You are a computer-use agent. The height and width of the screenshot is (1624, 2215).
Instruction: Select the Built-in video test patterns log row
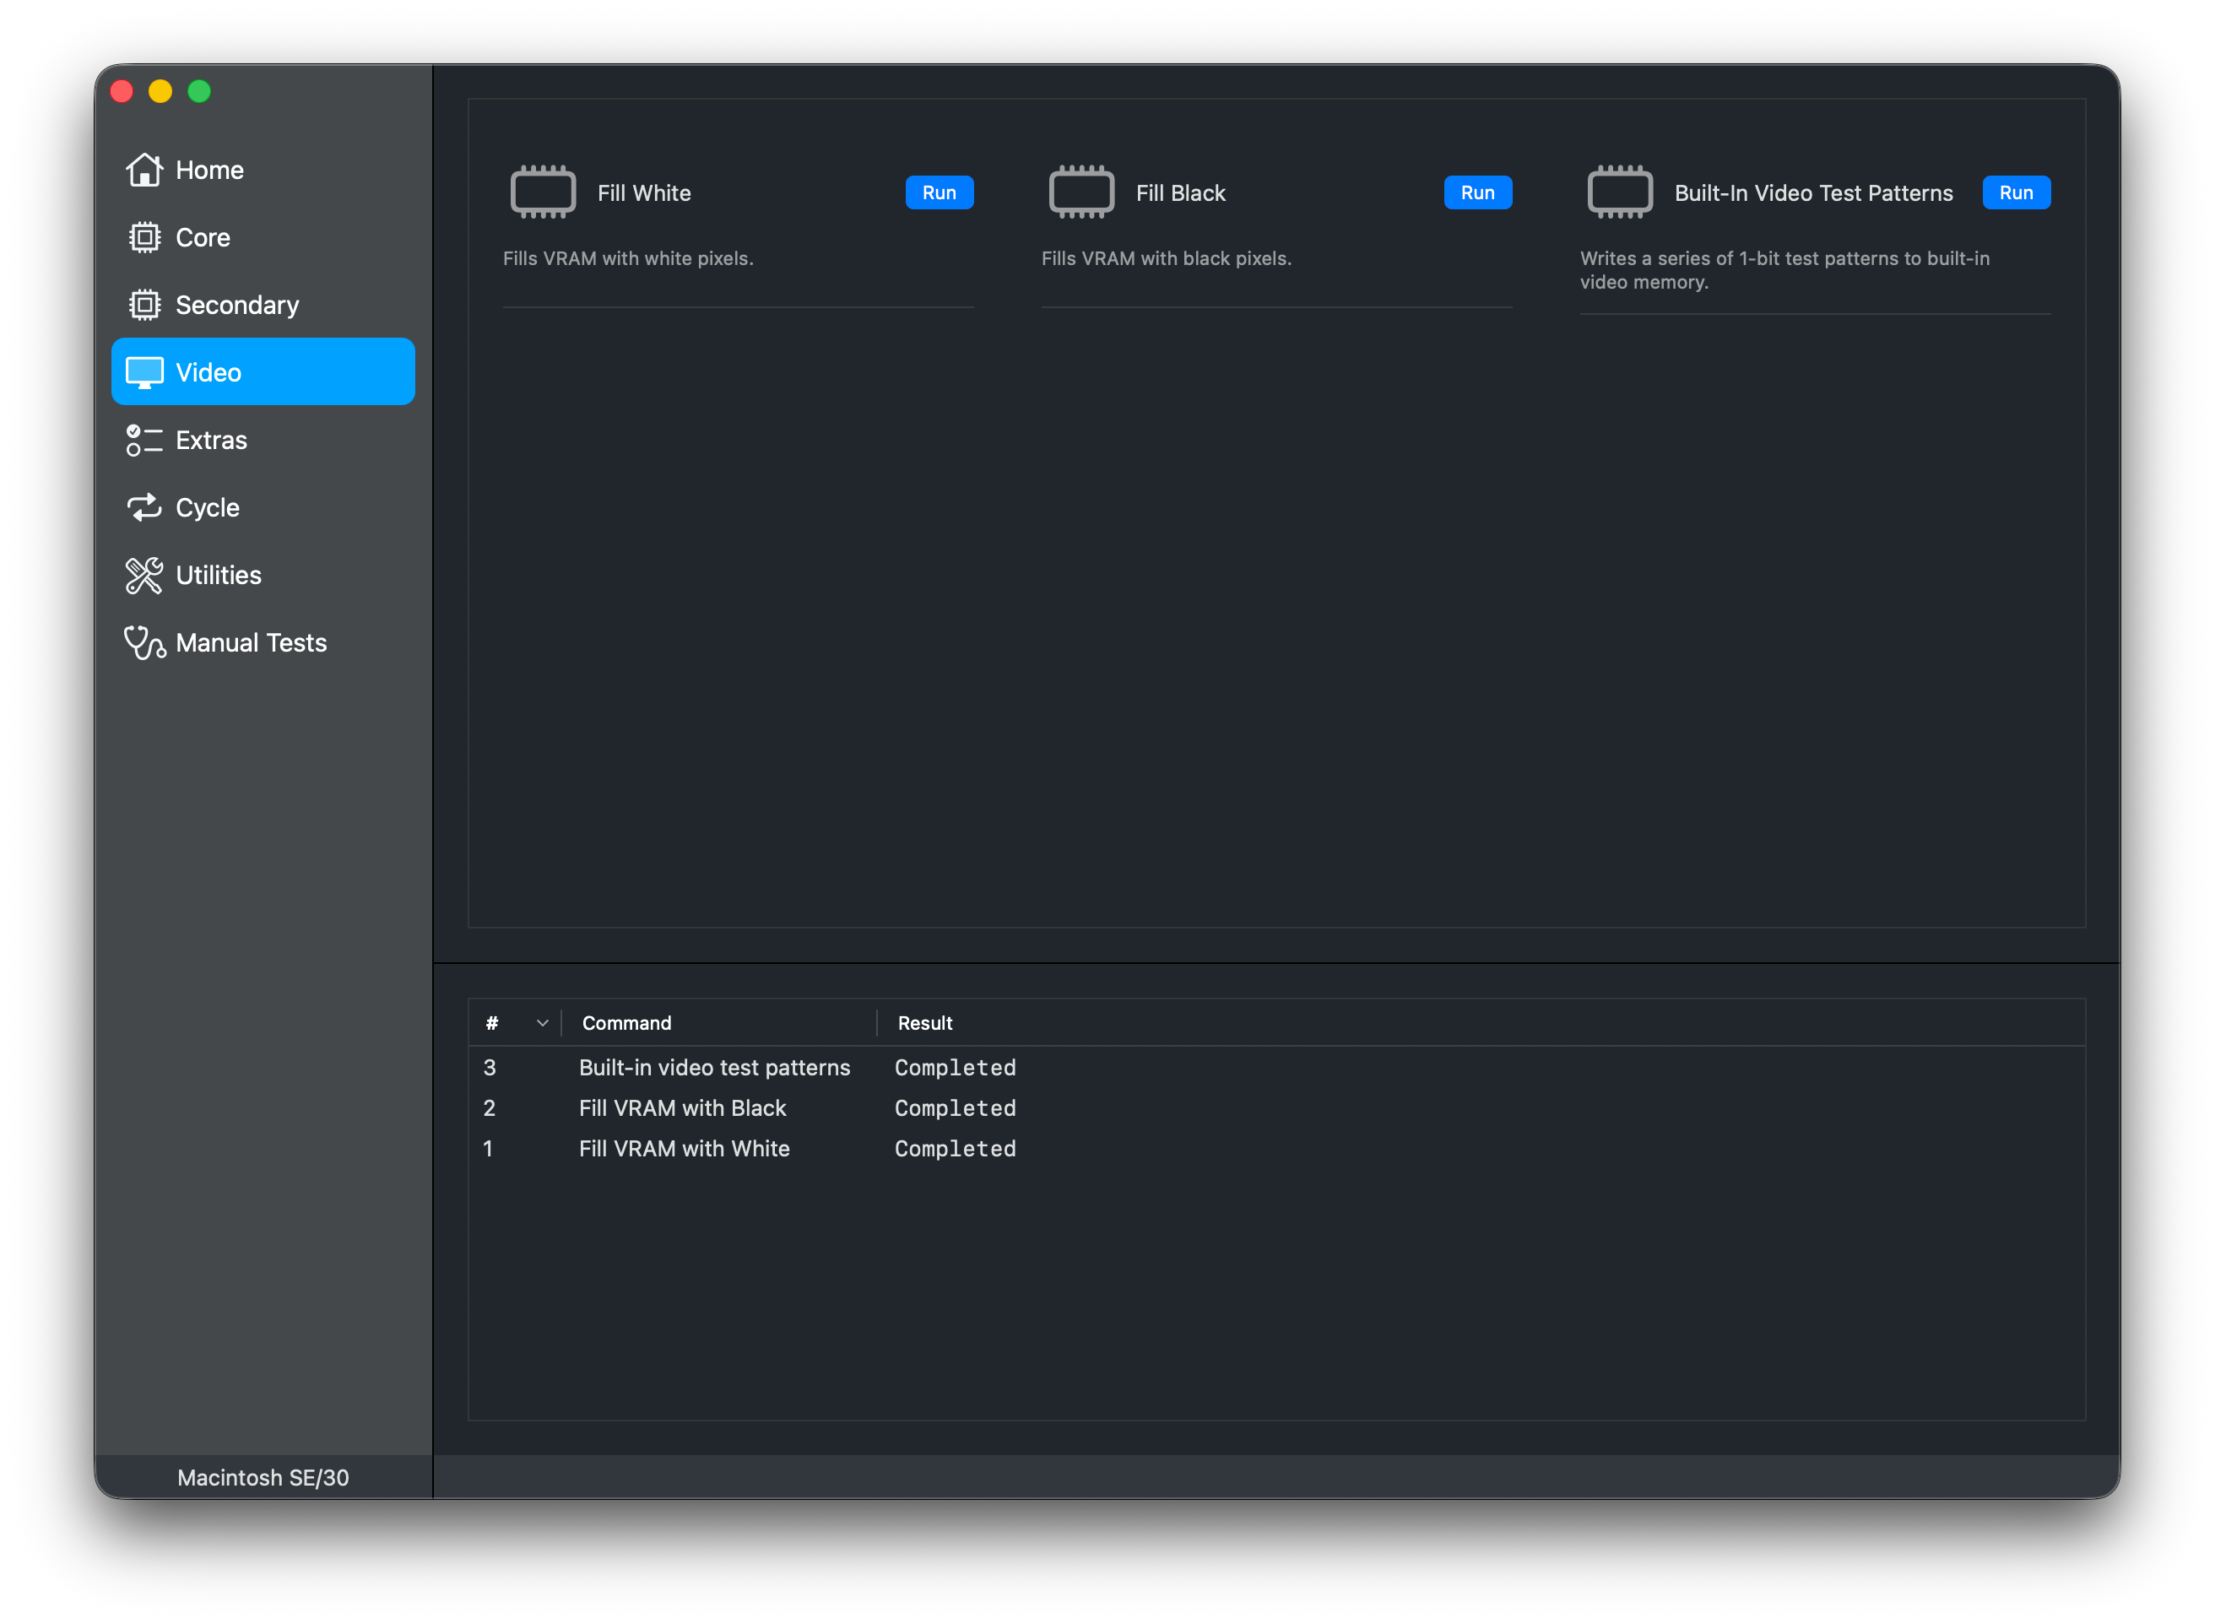714,1068
